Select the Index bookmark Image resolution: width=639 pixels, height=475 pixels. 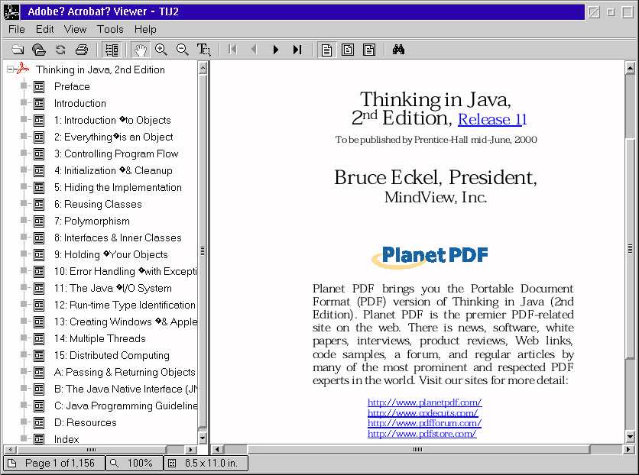point(66,440)
